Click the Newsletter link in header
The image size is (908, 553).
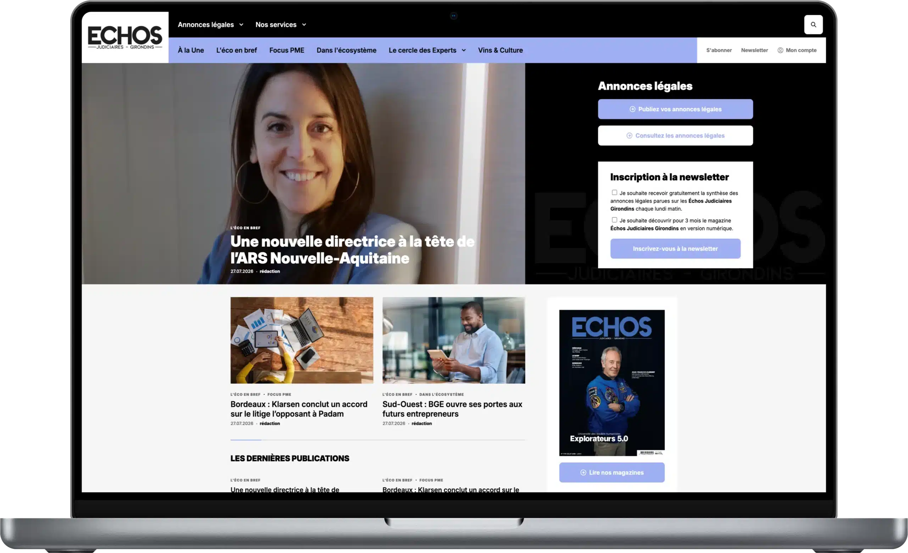click(x=754, y=50)
